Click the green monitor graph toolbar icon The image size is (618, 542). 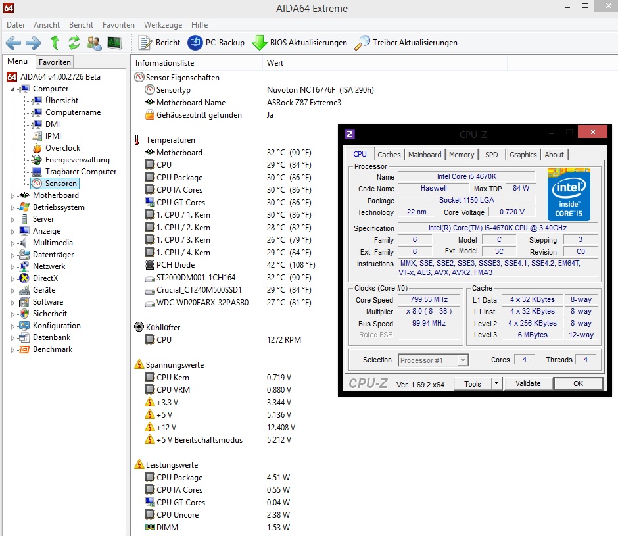[114, 43]
